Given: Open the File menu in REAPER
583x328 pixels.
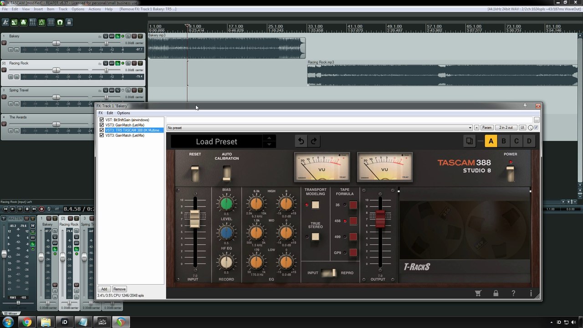Looking at the screenshot, I should [x=5, y=9].
